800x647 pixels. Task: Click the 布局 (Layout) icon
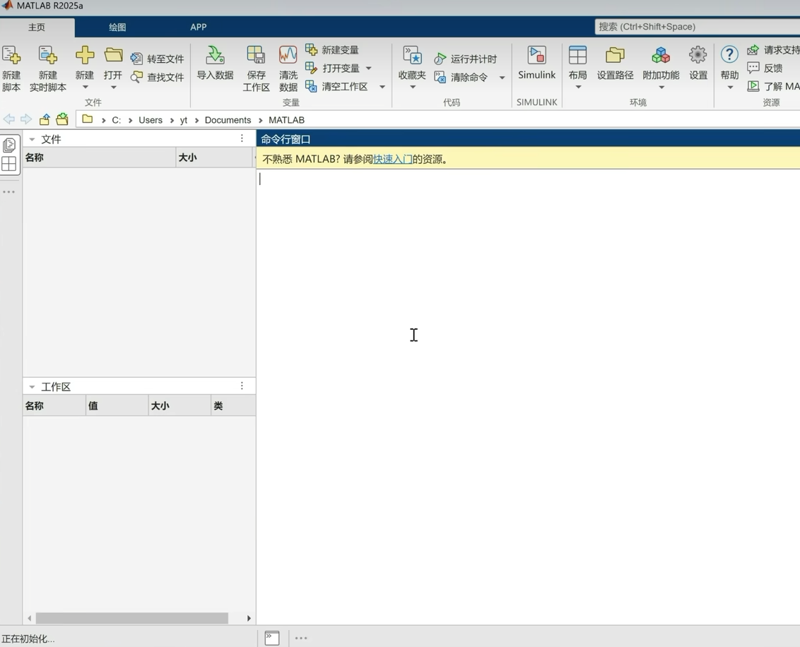tap(577, 55)
